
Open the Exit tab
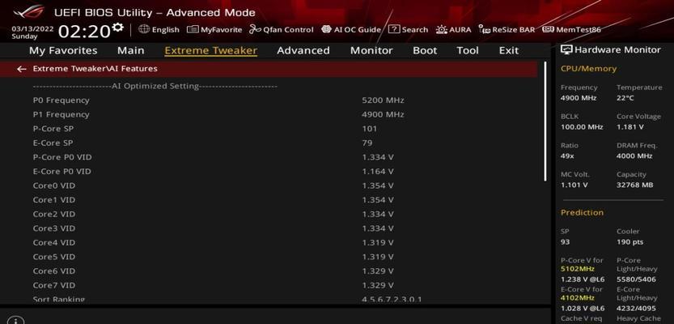click(x=508, y=50)
